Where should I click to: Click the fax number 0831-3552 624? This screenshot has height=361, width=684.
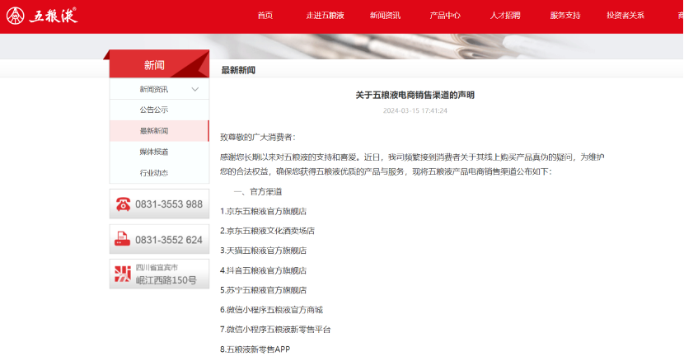coord(169,240)
